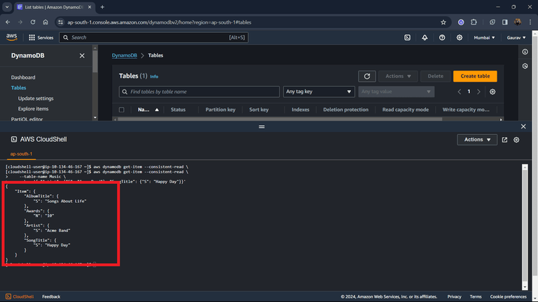Click the browser address bar

[x=252, y=22]
